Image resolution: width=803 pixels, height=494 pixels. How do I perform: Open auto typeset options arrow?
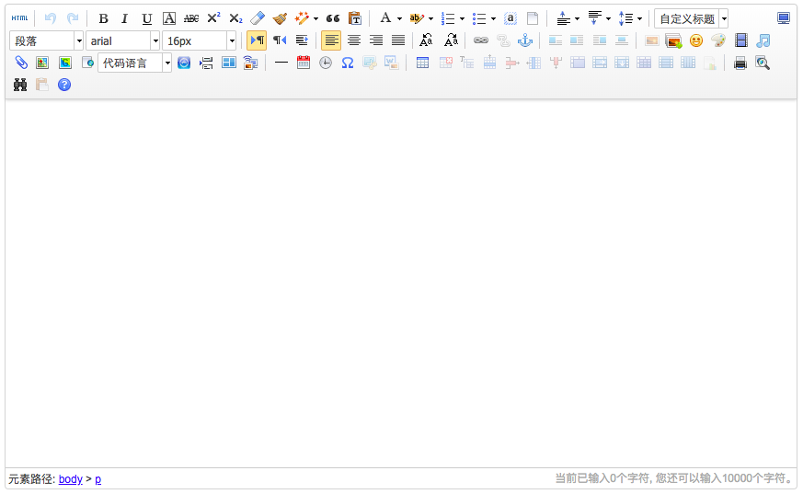pyautogui.click(x=315, y=19)
